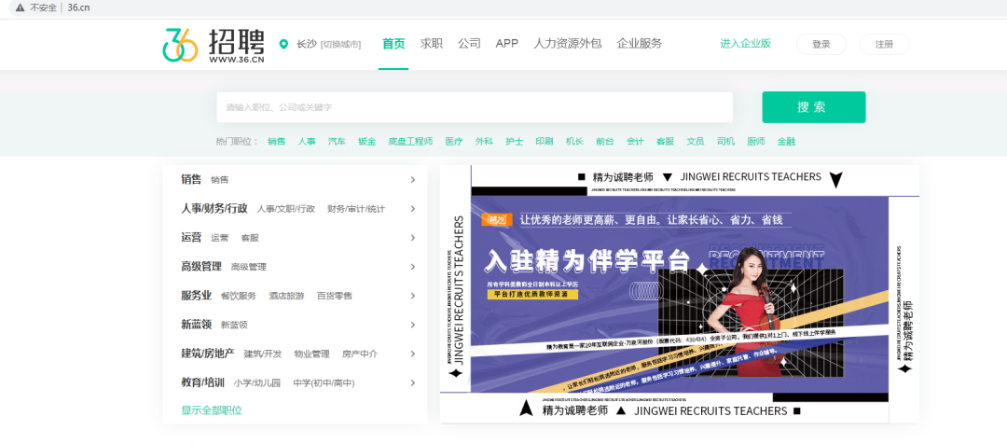
Task: Click hot job link 汽车
Action: coord(338,142)
